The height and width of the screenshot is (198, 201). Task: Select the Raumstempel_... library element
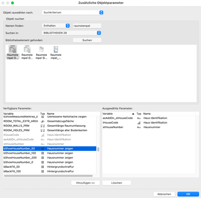tap(56, 52)
